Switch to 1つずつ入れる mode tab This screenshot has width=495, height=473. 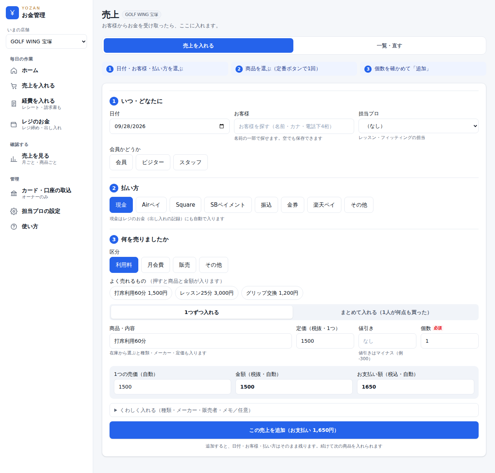(202, 312)
